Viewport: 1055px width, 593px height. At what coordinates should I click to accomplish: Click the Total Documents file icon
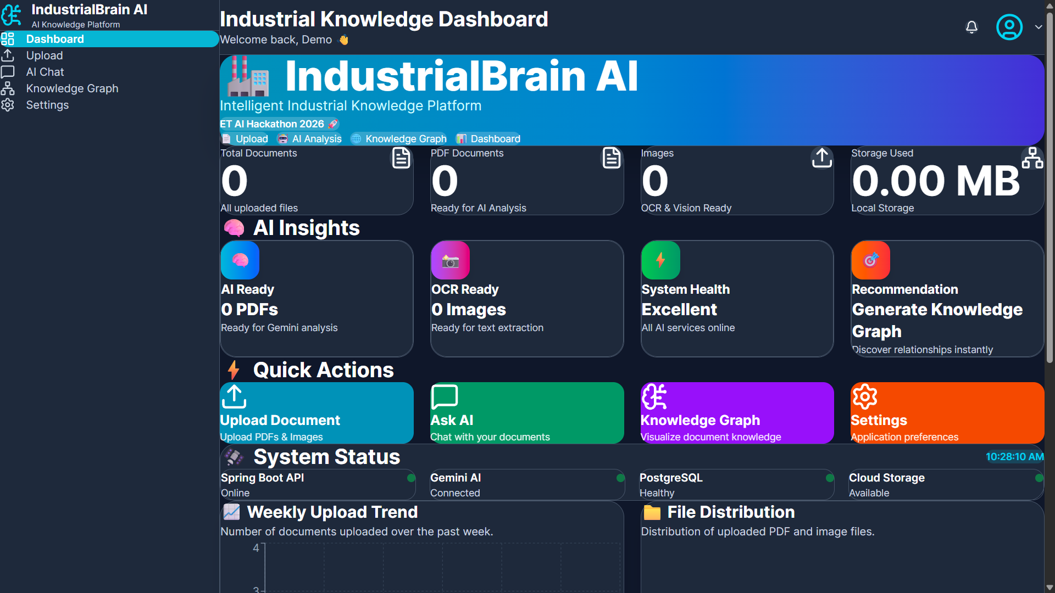(x=401, y=158)
